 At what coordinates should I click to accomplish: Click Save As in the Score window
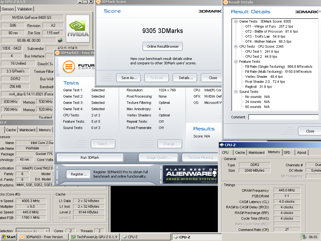click(x=129, y=78)
